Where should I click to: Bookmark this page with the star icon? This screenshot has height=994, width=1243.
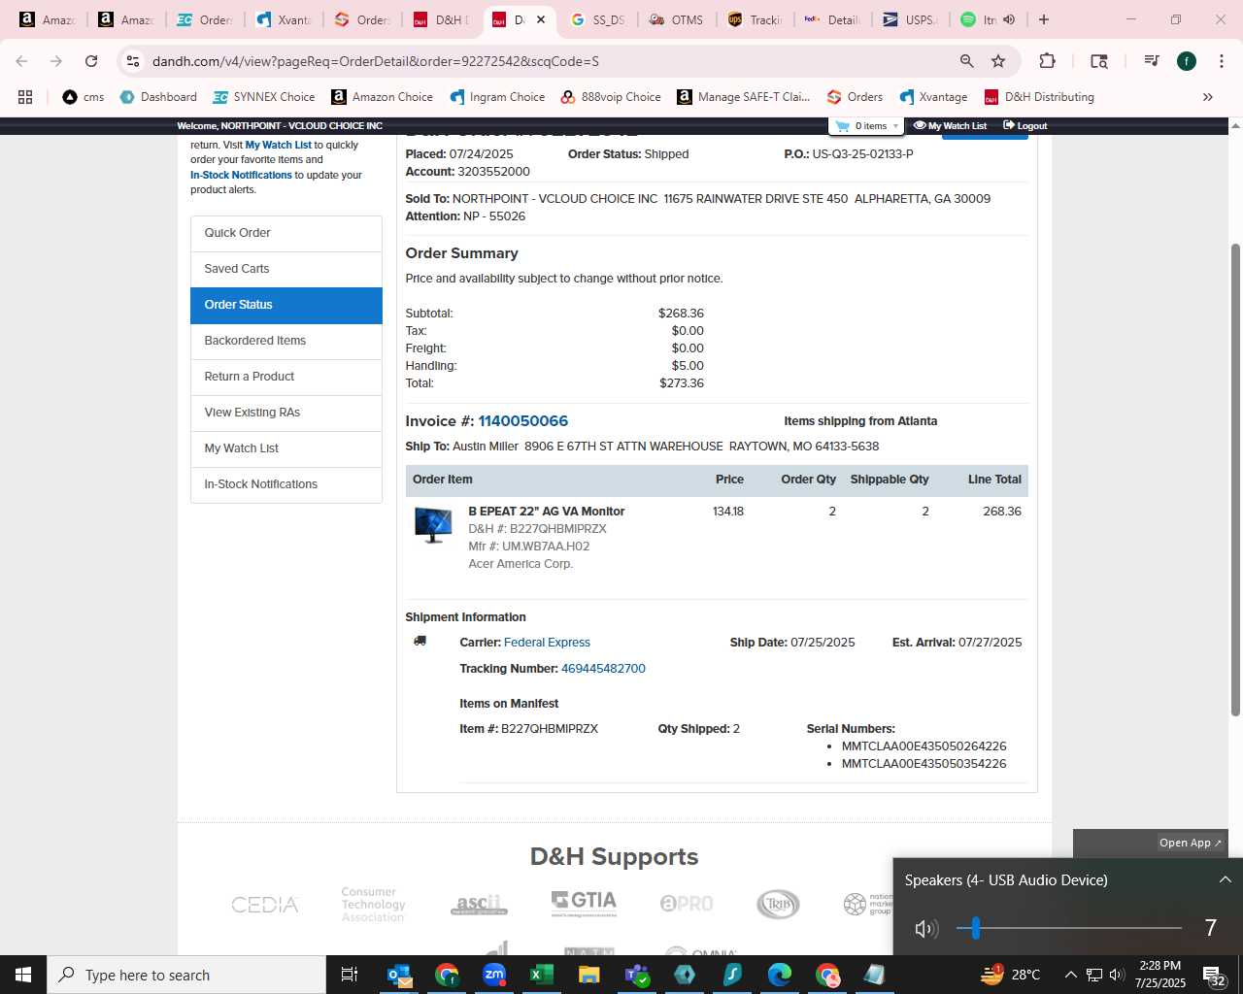pos(998,61)
